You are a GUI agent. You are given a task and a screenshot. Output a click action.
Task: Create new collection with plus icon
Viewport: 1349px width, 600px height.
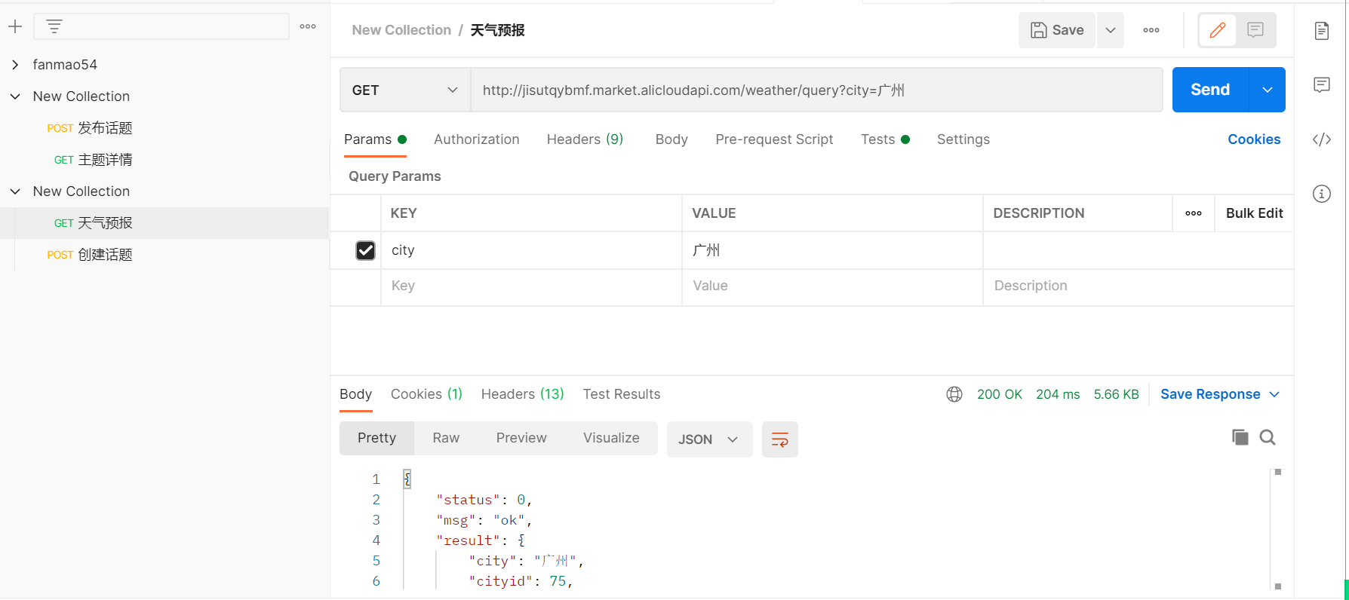[15, 27]
